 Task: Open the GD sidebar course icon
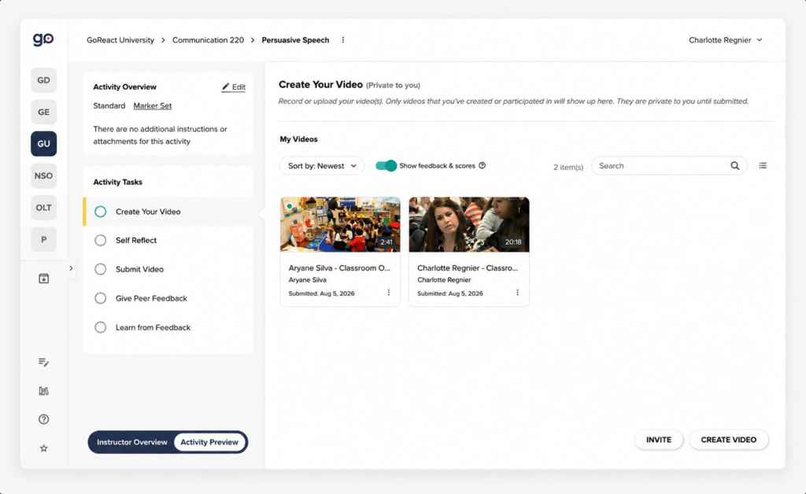click(44, 80)
